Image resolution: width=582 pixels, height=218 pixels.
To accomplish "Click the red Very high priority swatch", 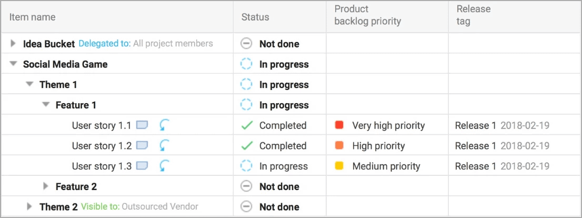I will 339,125.
